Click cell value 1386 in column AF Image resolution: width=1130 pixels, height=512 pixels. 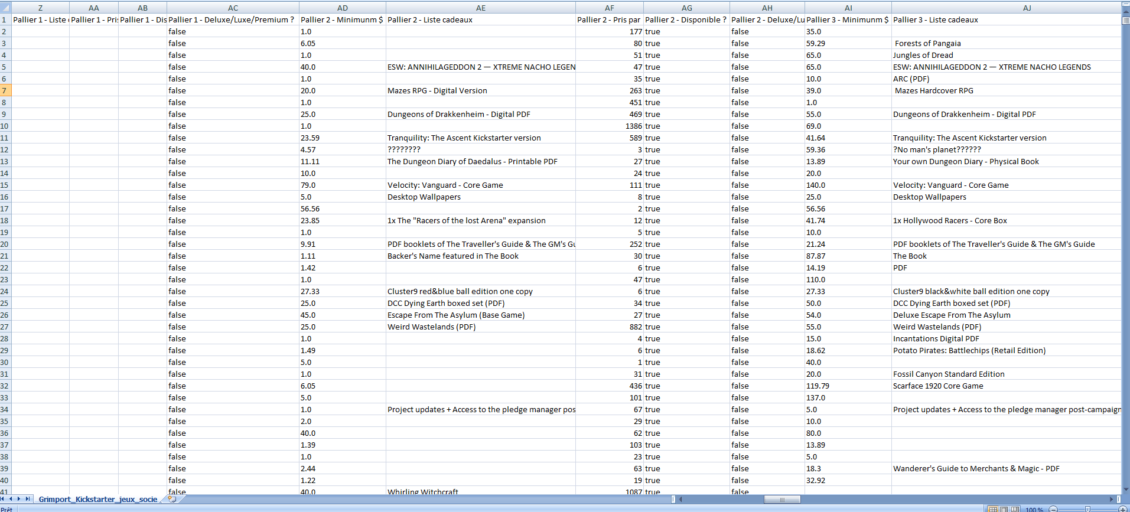point(610,126)
